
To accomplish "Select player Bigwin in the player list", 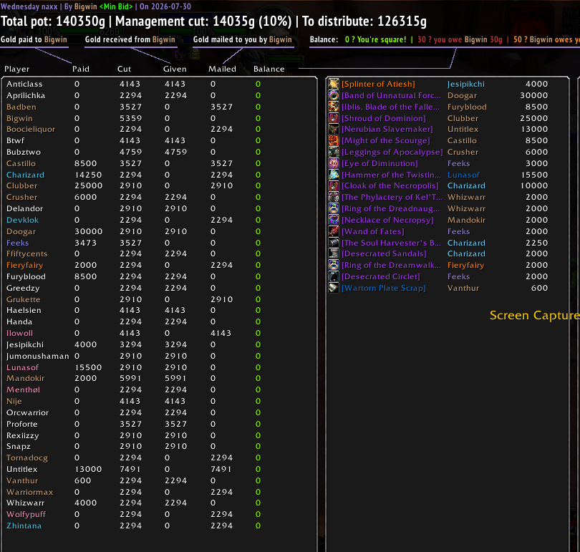I will pos(19,118).
